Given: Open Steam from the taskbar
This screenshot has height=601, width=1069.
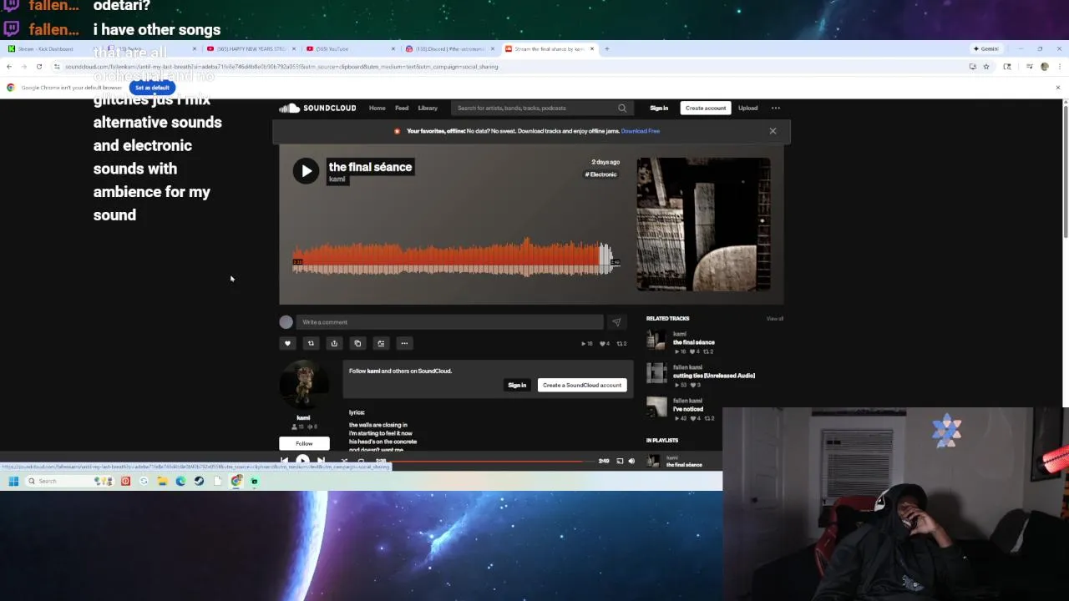Looking at the screenshot, I should (x=199, y=481).
